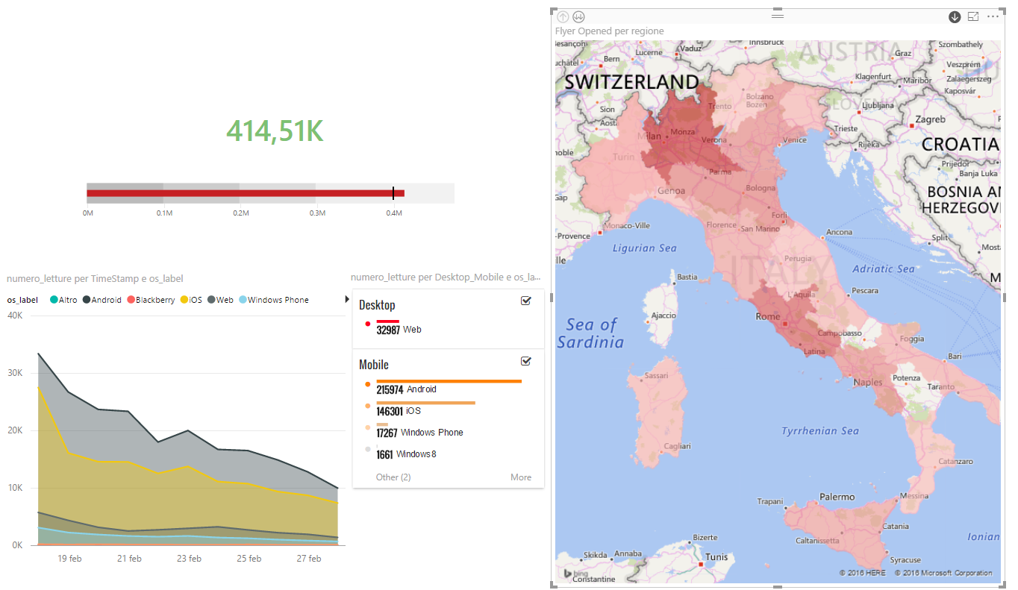This screenshot has width=1018, height=590.
Task: Click the numero_letture per TimeStamp chart title
Action: [95, 278]
